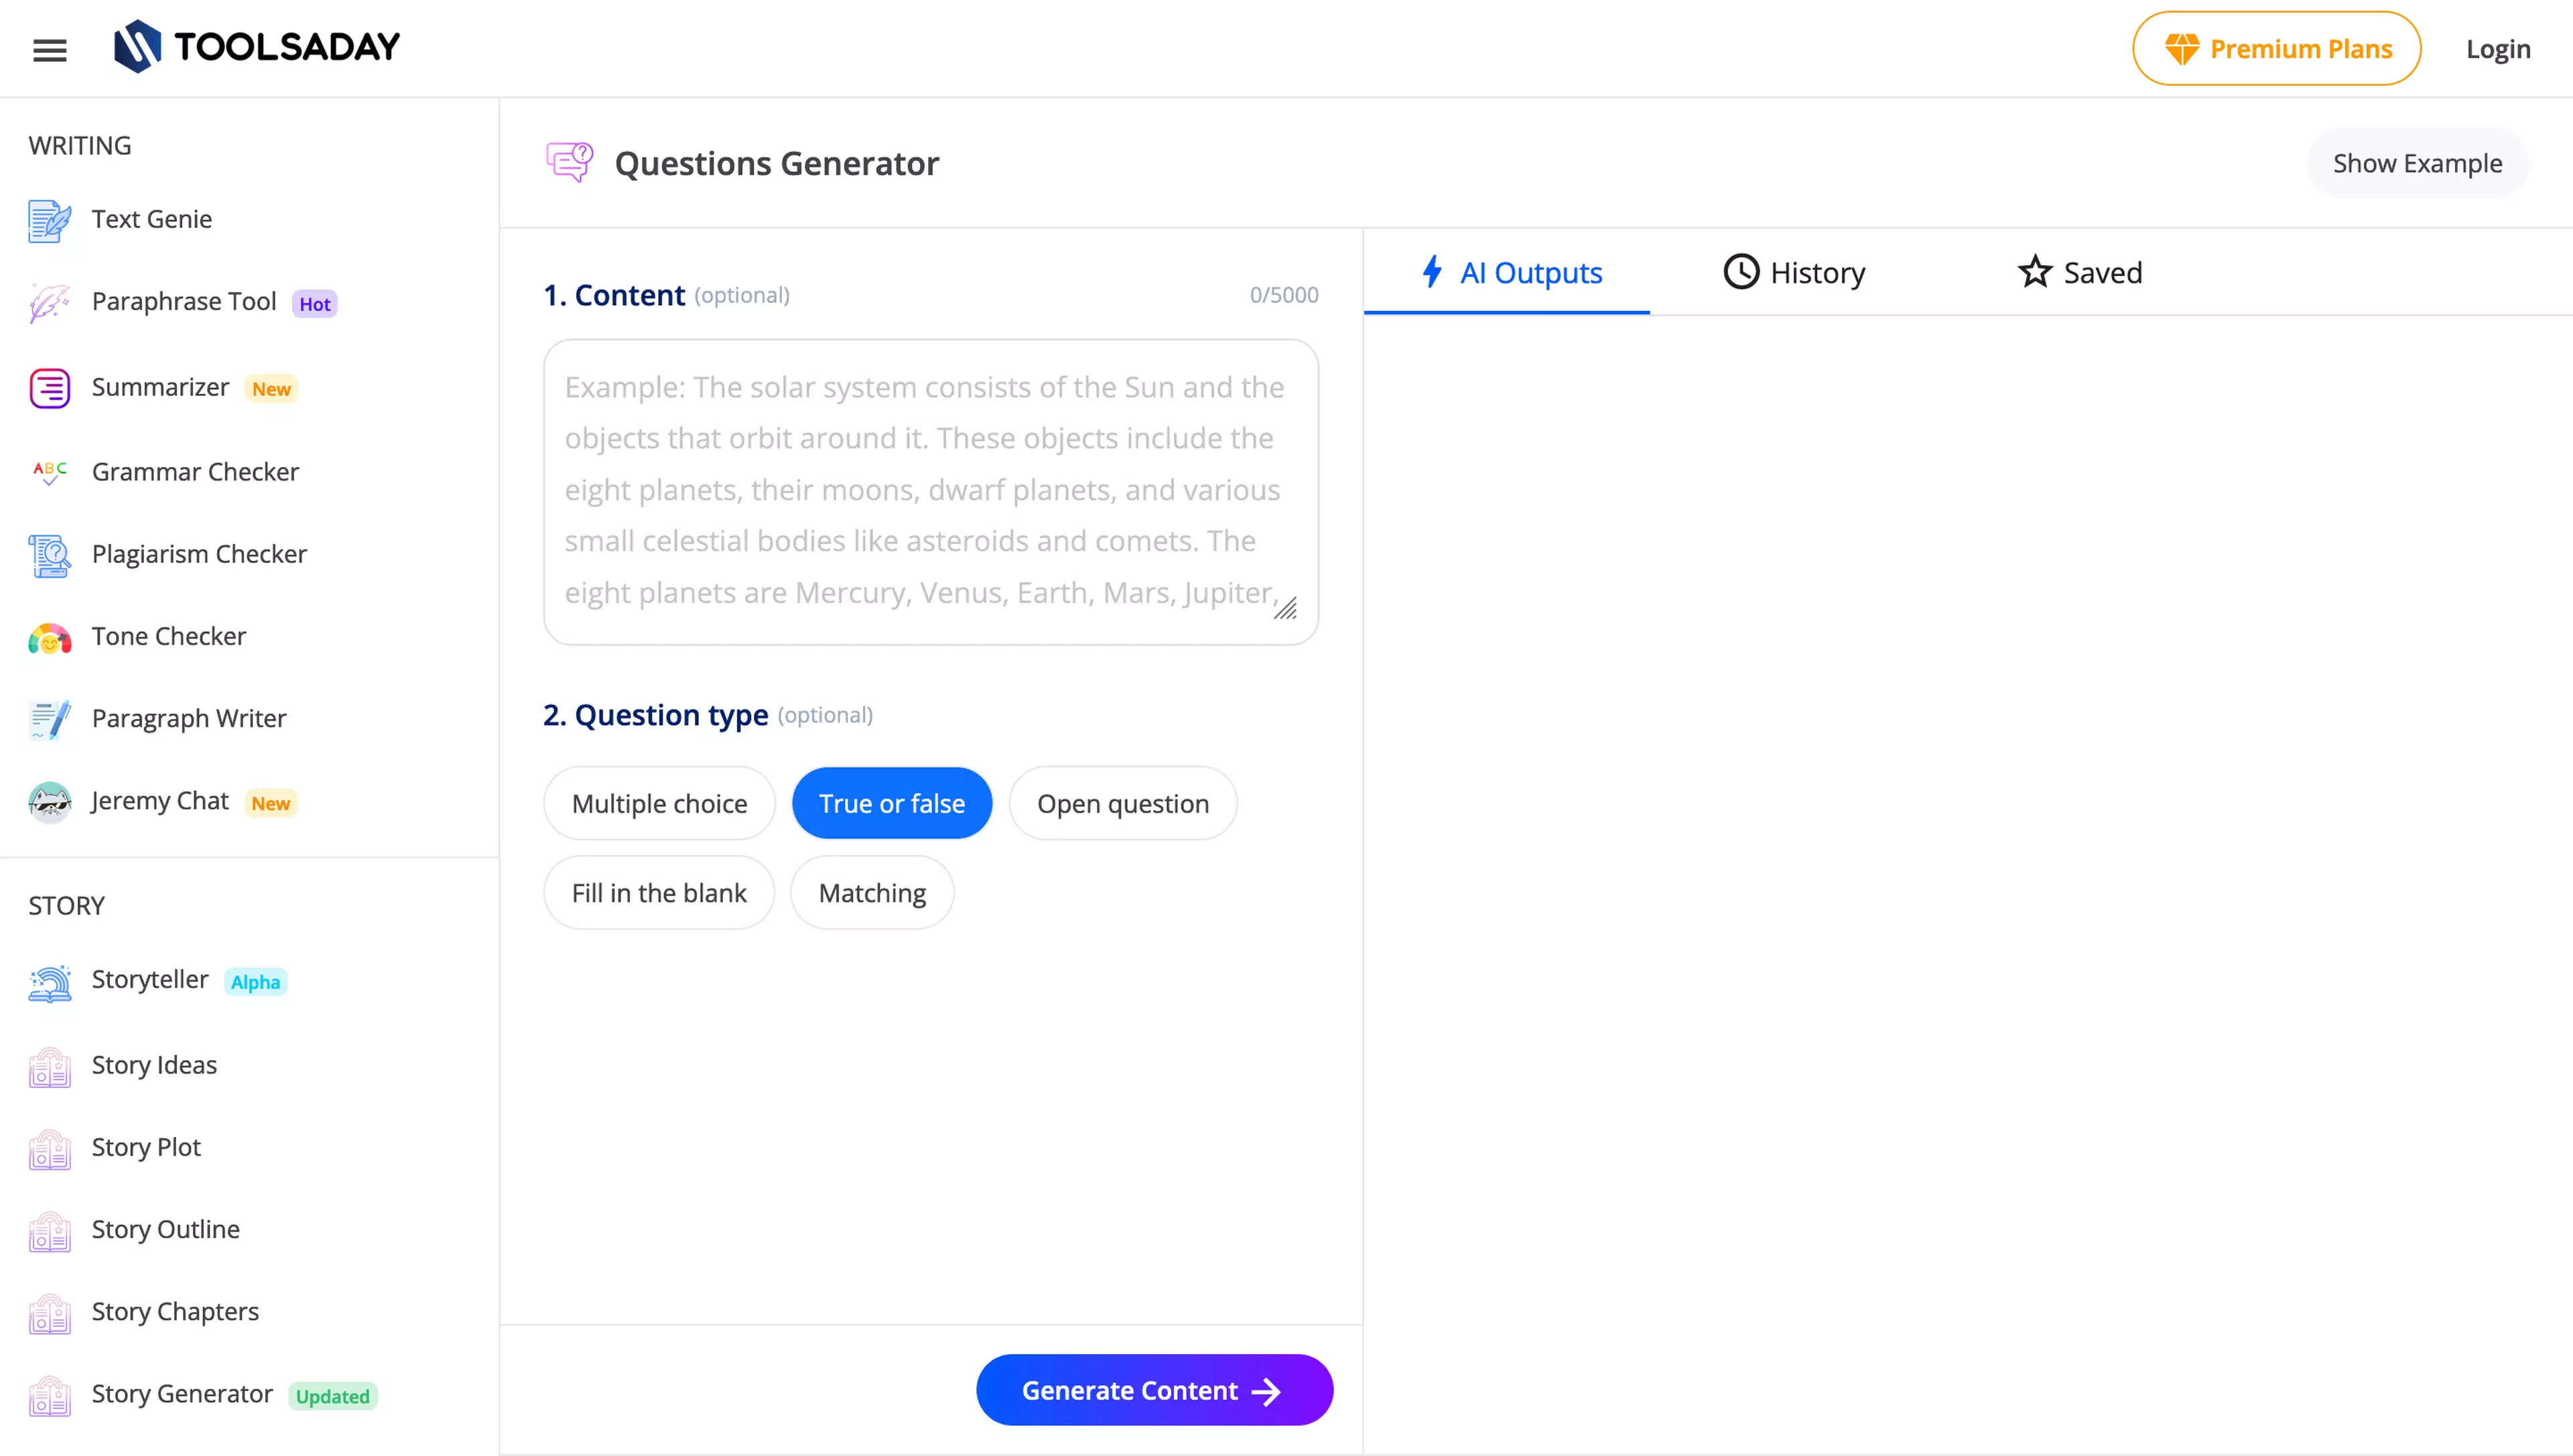Click the Content textarea resize handle
Screen dimensions: 2573x1456
click(x=1286, y=608)
